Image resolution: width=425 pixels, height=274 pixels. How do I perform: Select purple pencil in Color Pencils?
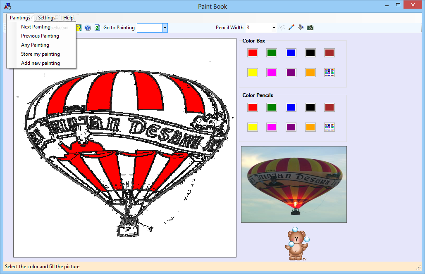pyautogui.click(x=291, y=127)
